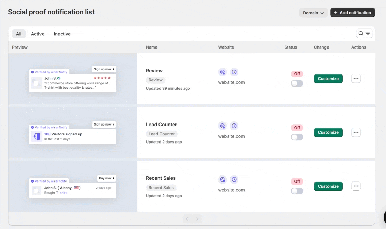The height and width of the screenshot is (229, 386).
Task: Click the Name column header
Action: click(x=151, y=47)
